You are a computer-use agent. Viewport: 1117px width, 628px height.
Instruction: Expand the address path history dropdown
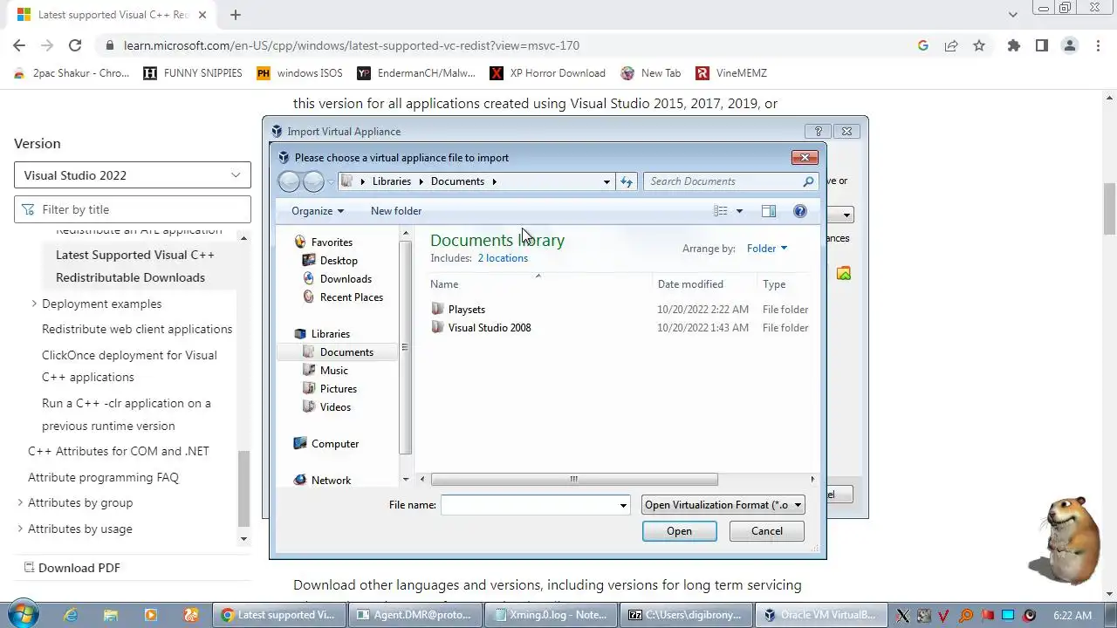[606, 181]
